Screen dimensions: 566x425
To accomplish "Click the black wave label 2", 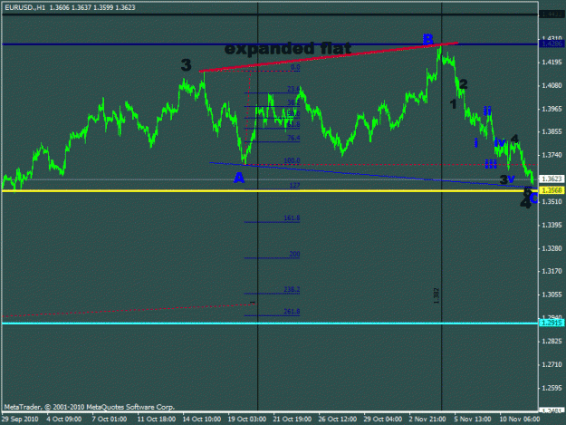I will (x=463, y=84).
